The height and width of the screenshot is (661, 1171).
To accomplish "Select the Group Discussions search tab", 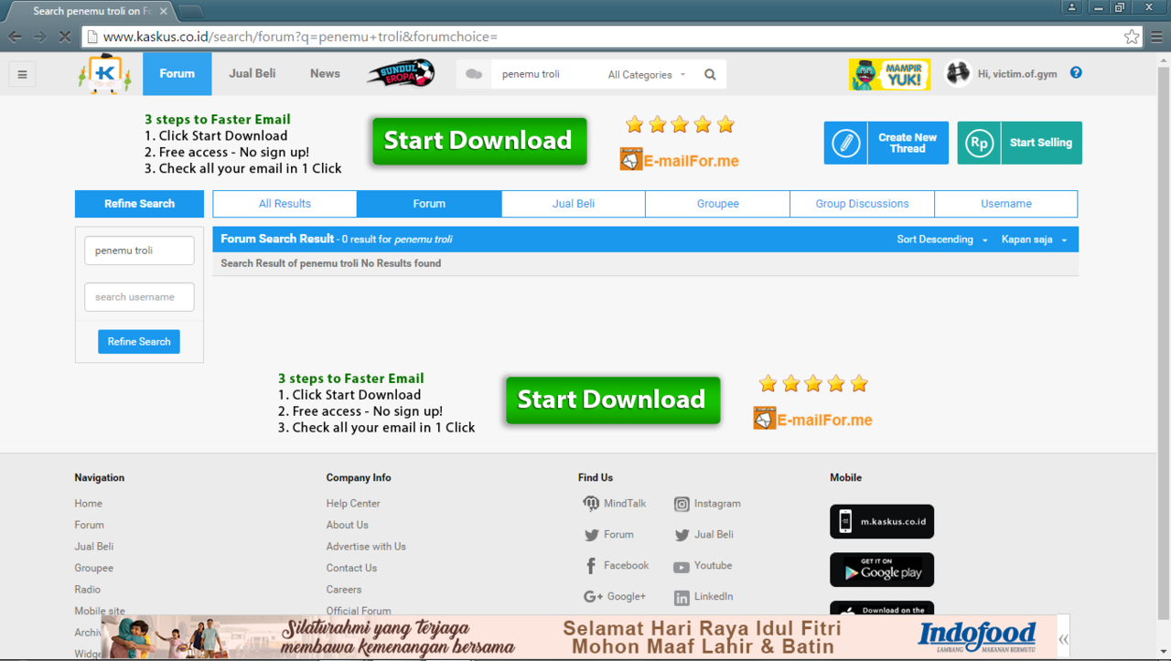I will pos(862,204).
